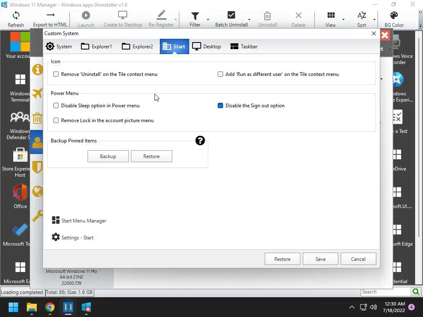This screenshot has width=423, height=317.
Task: Expand the Filter dropdown arrow
Action: click(x=208, y=19)
